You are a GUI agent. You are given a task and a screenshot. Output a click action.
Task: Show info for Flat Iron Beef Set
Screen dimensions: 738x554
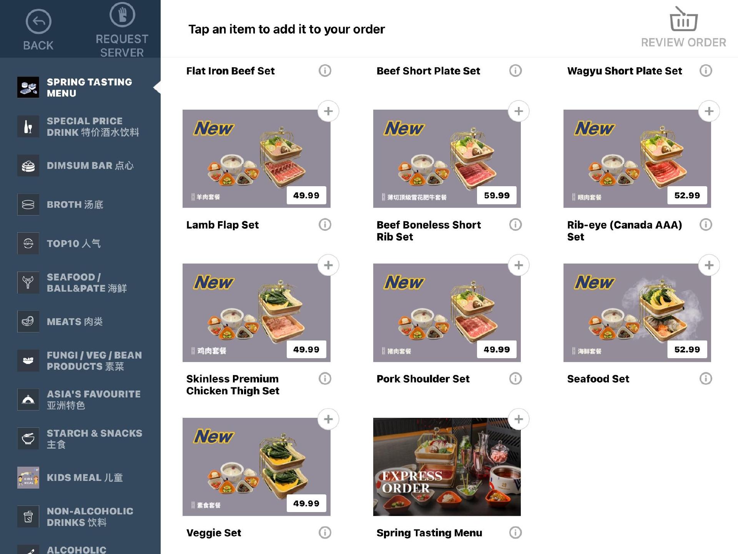tap(325, 71)
